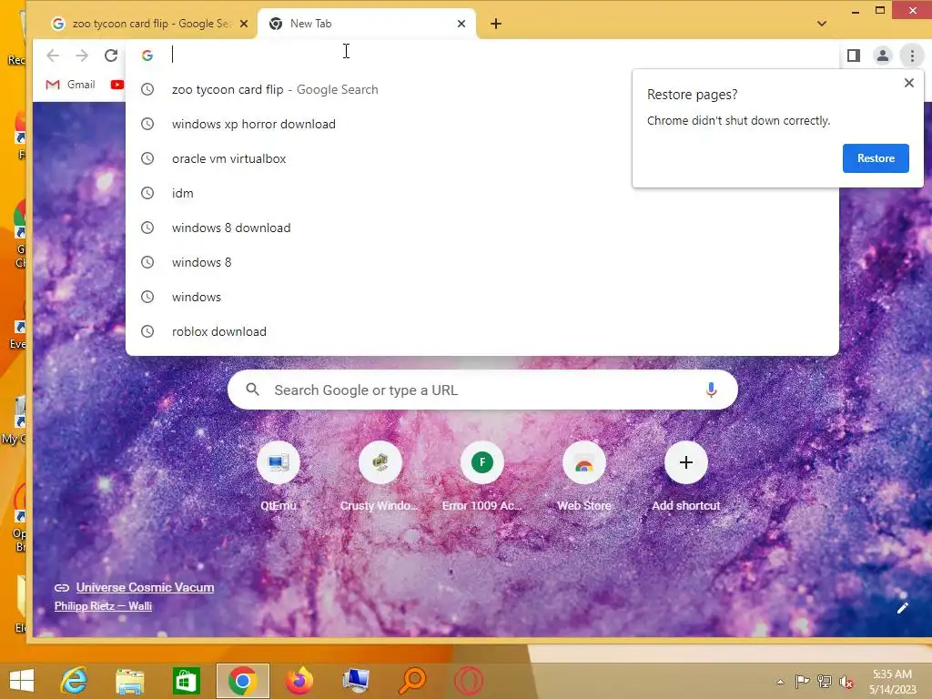
Task: Expand the tab search chevron
Action: [x=822, y=24]
